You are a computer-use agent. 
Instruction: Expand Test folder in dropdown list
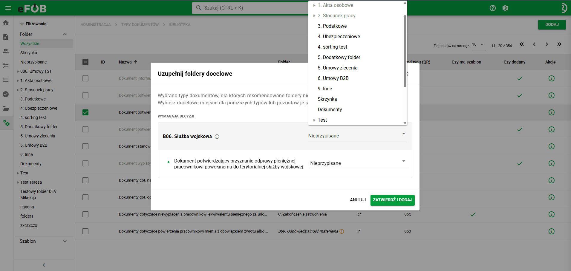point(314,120)
